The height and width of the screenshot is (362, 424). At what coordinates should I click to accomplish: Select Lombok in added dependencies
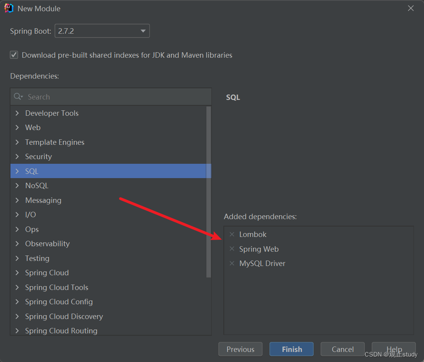click(253, 234)
